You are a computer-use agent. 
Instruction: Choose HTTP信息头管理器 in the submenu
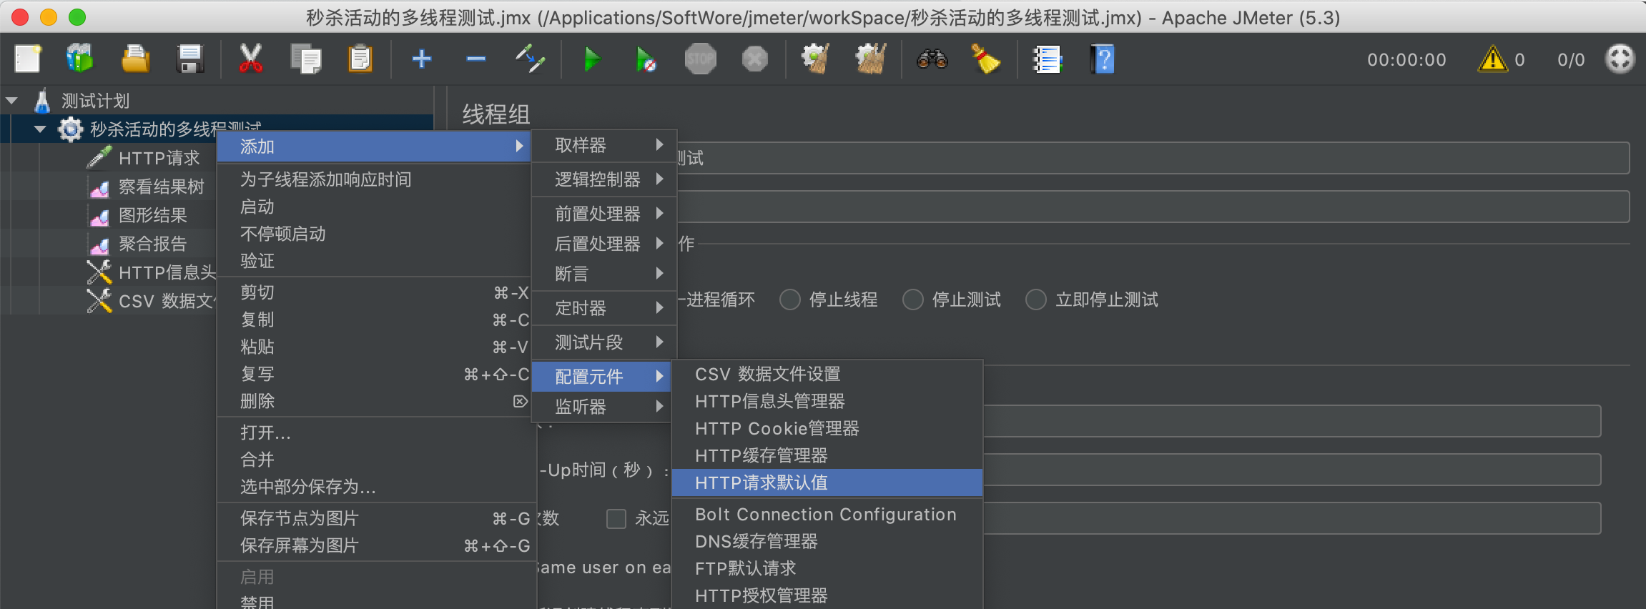pos(827,401)
